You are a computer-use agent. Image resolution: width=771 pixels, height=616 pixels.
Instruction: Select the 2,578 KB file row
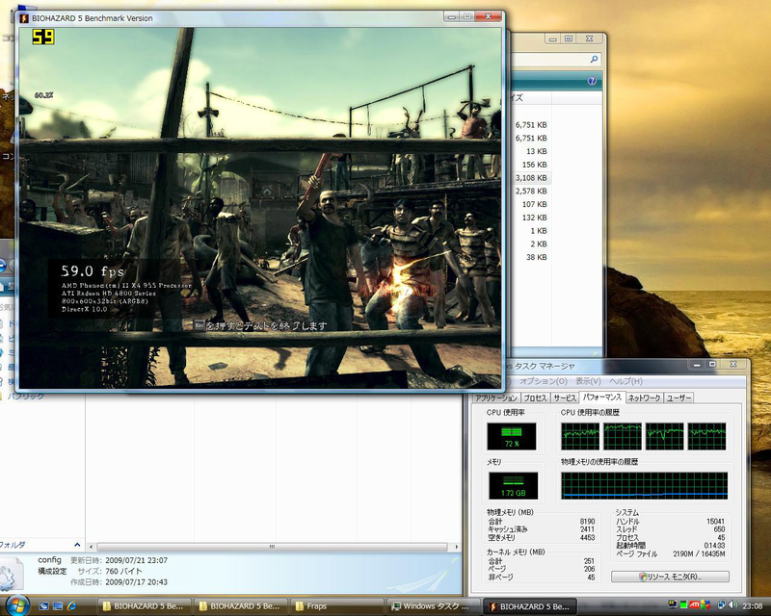pos(531,192)
